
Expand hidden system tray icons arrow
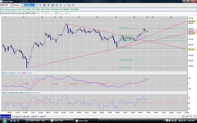click(164, 121)
